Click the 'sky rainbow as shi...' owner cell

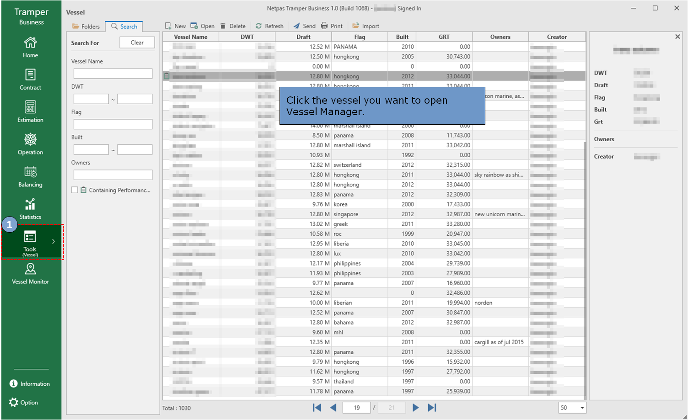point(500,175)
